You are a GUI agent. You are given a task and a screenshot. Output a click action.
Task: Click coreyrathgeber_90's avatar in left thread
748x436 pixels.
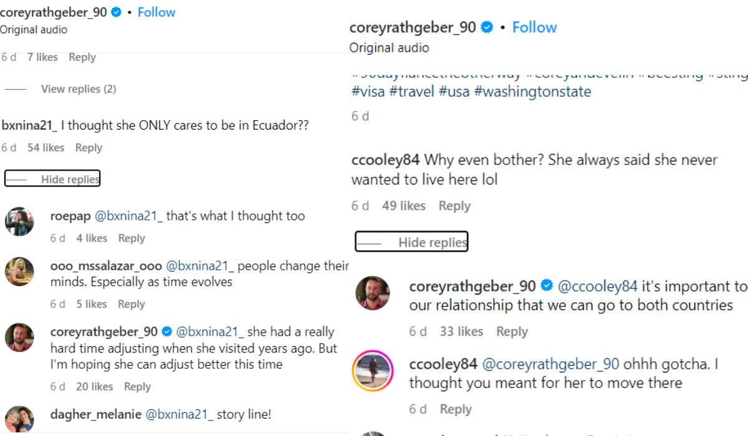(19, 338)
